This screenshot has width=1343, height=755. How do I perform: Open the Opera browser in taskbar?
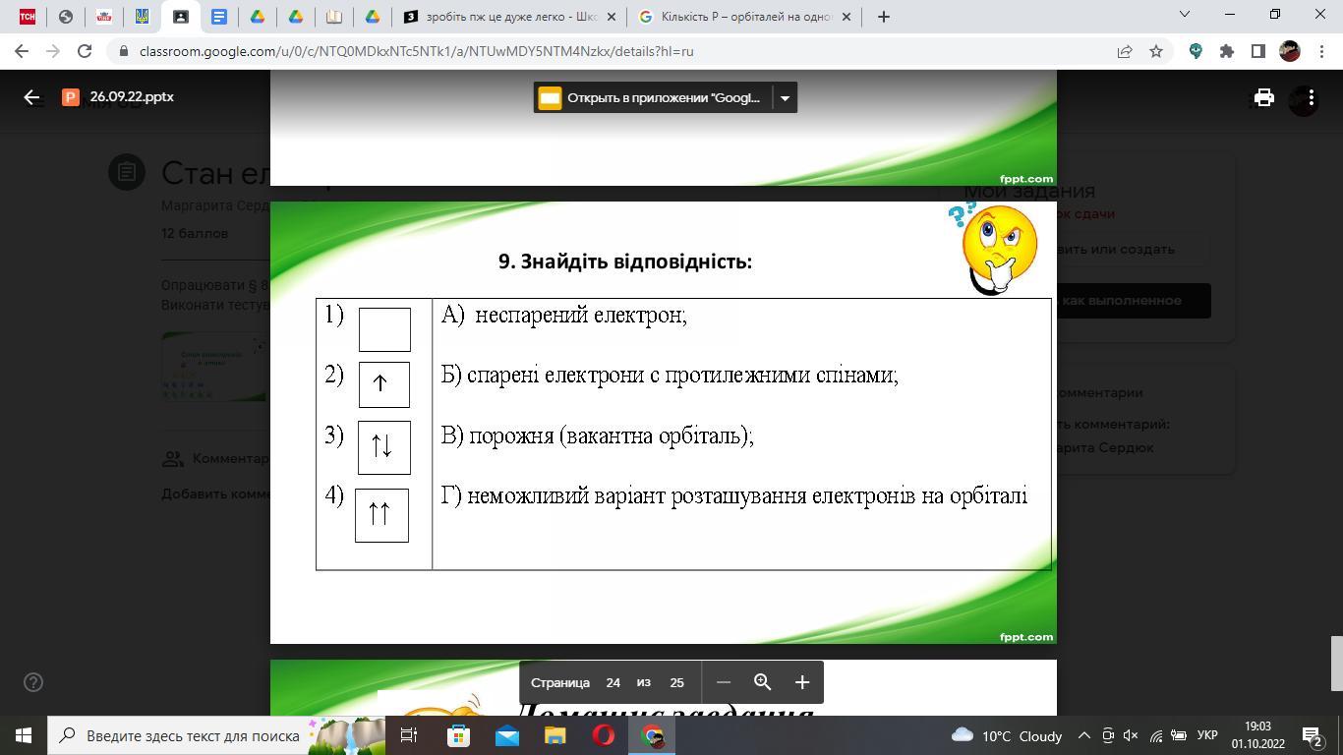click(x=604, y=735)
